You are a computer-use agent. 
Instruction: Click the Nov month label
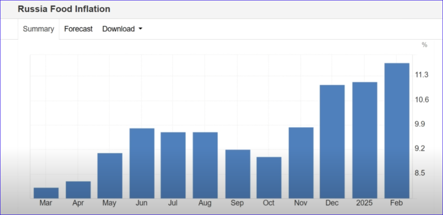click(301, 203)
